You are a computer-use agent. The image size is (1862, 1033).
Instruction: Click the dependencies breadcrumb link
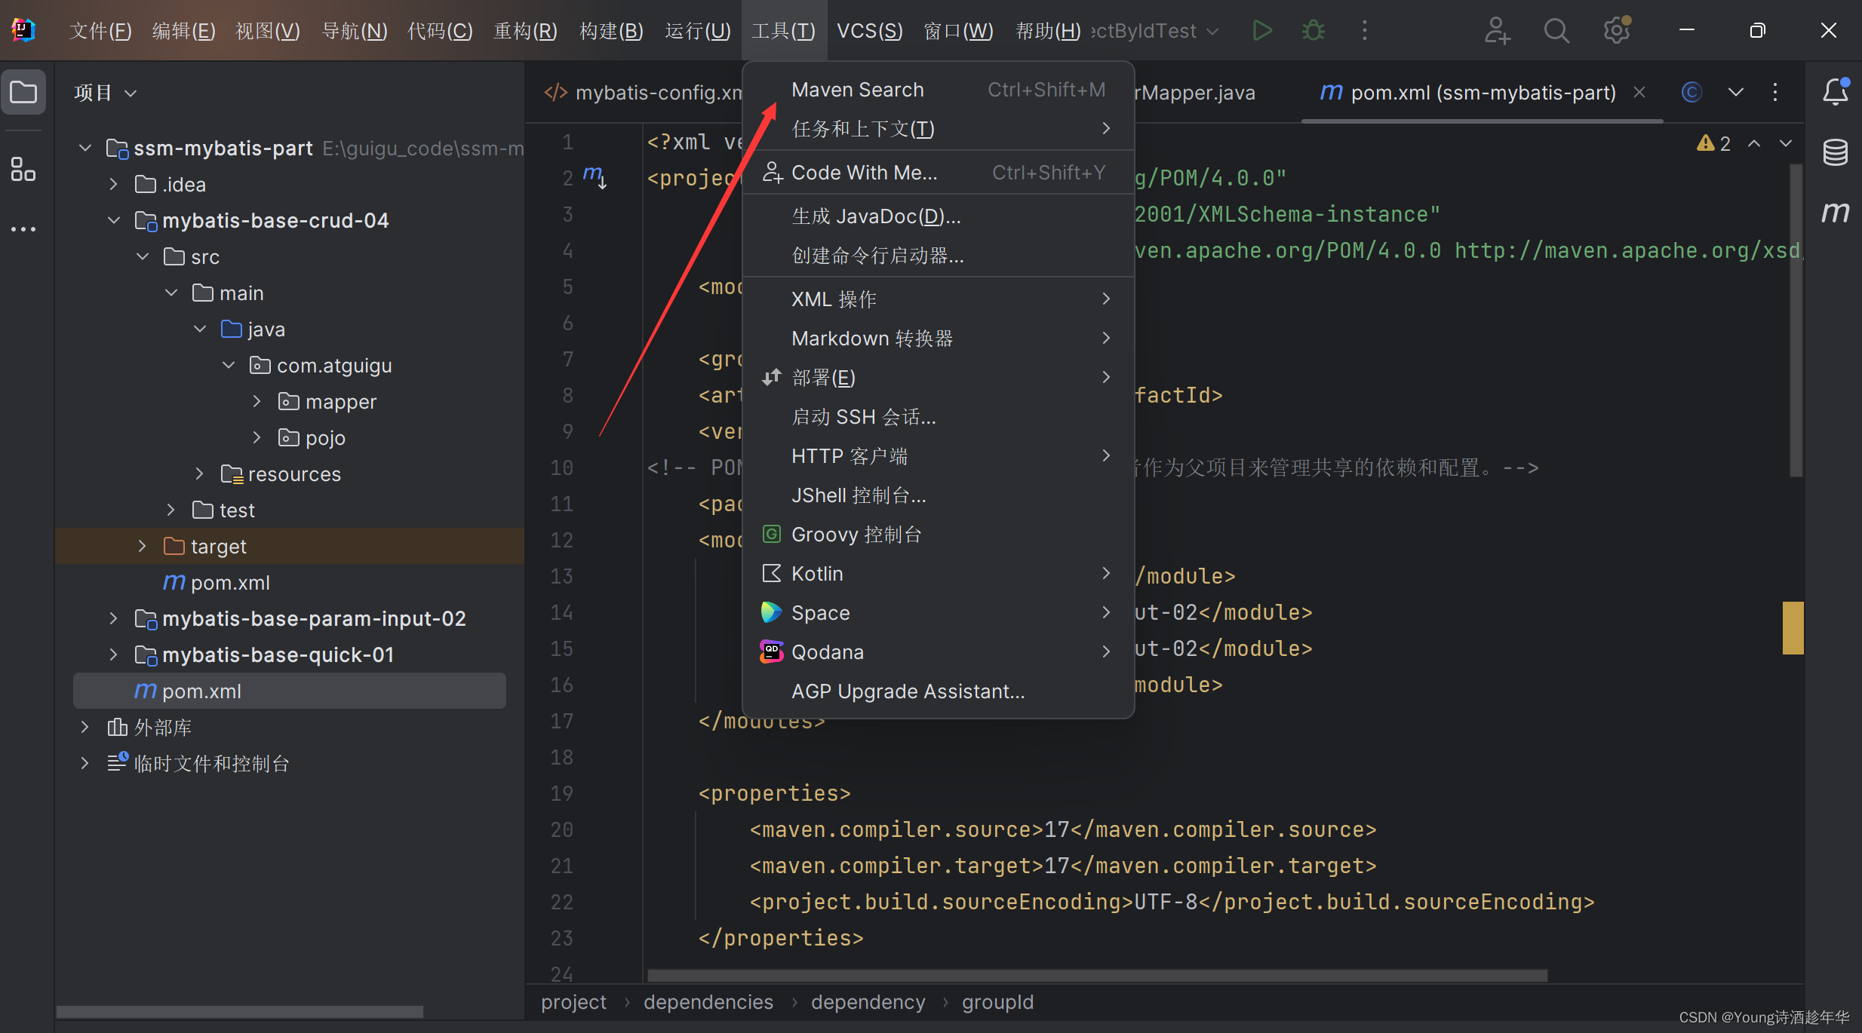[x=708, y=1002]
